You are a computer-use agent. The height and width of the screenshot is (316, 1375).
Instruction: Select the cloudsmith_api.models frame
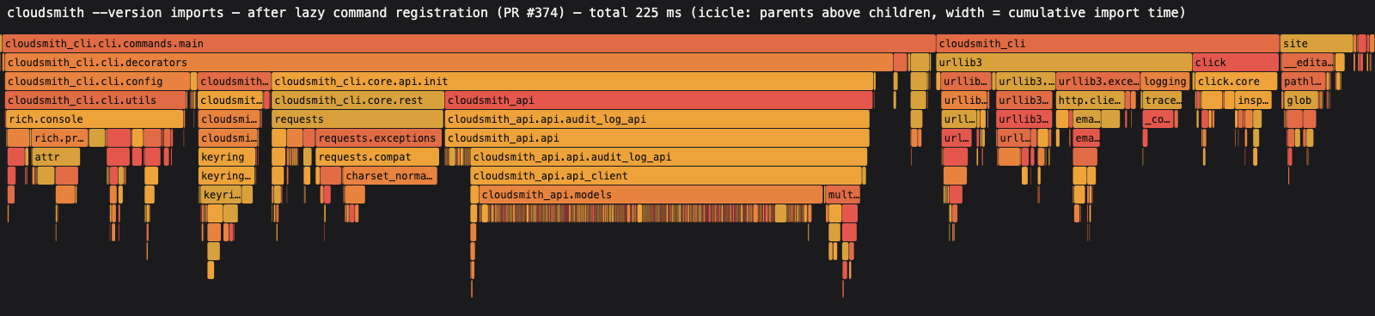(x=651, y=195)
